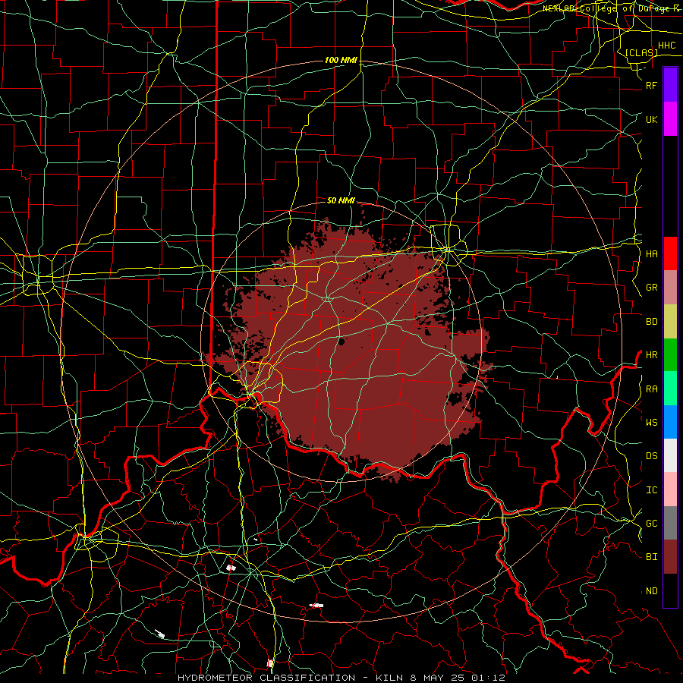The height and width of the screenshot is (683, 683).
Task: Click the 'HYDROMETEOR CLASSIFICATION' caption text
Action: click(x=266, y=678)
